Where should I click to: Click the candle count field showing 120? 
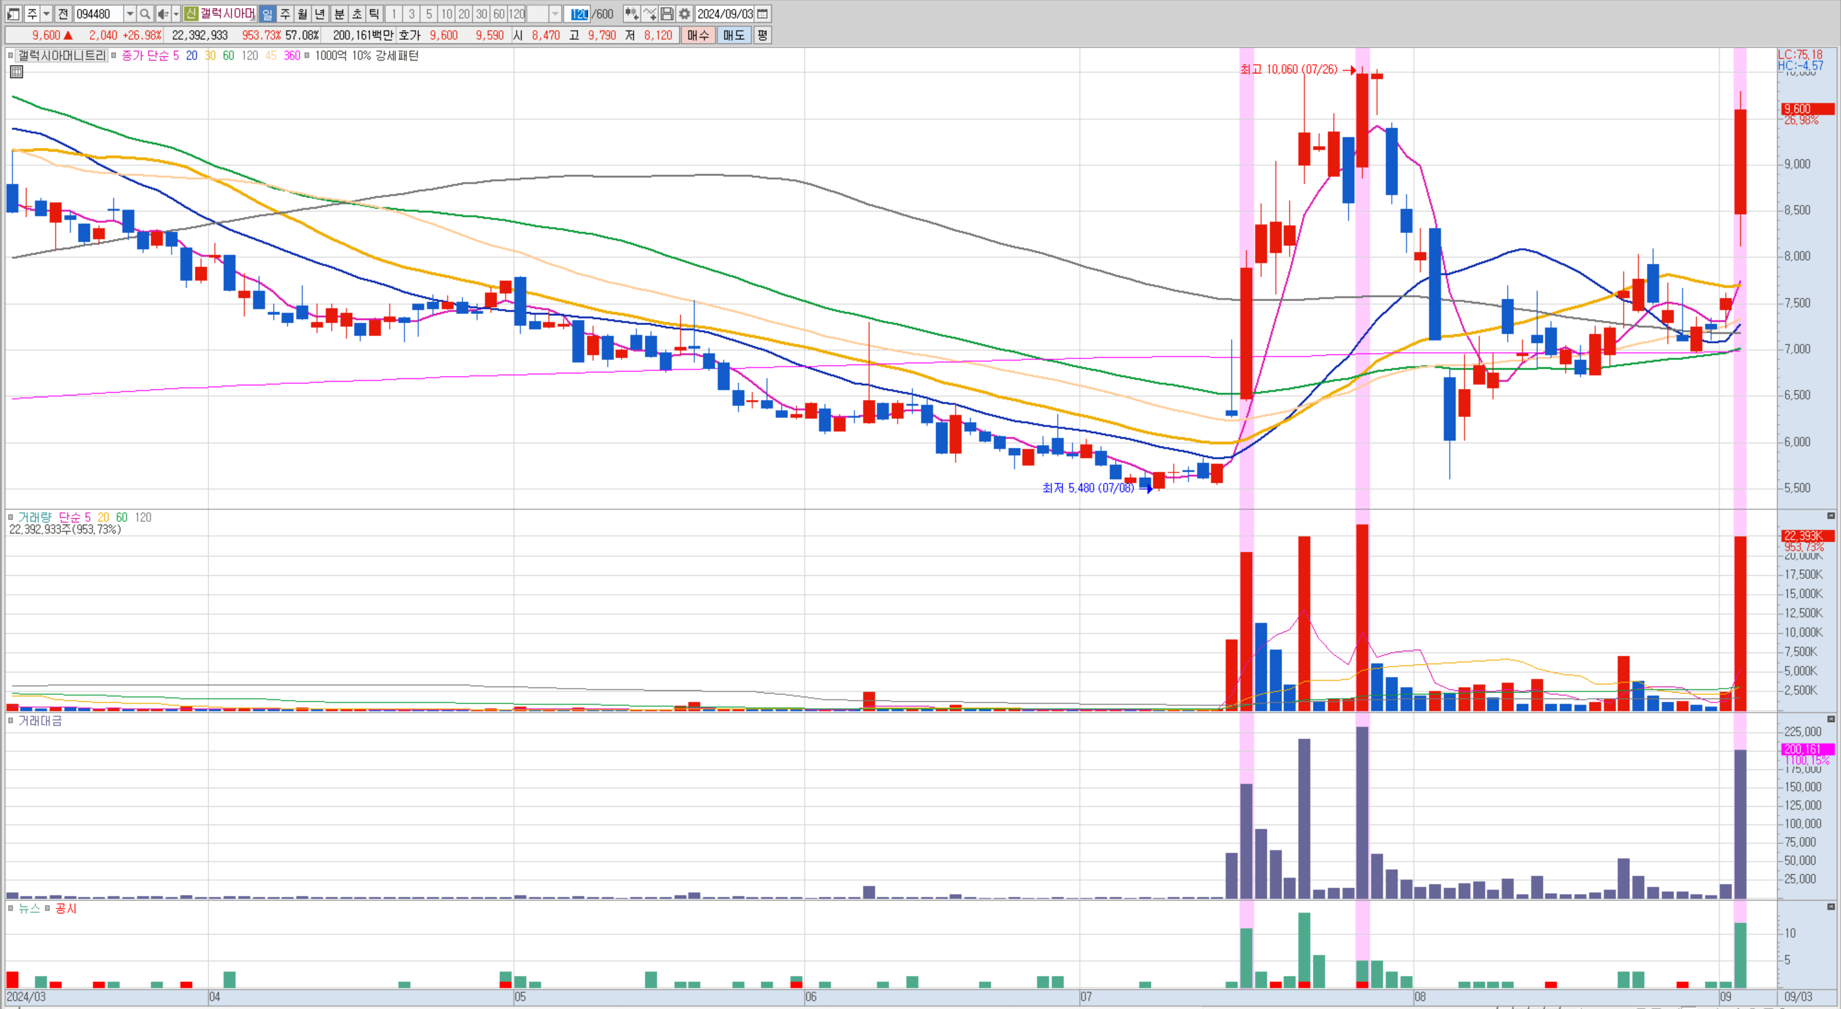(578, 13)
